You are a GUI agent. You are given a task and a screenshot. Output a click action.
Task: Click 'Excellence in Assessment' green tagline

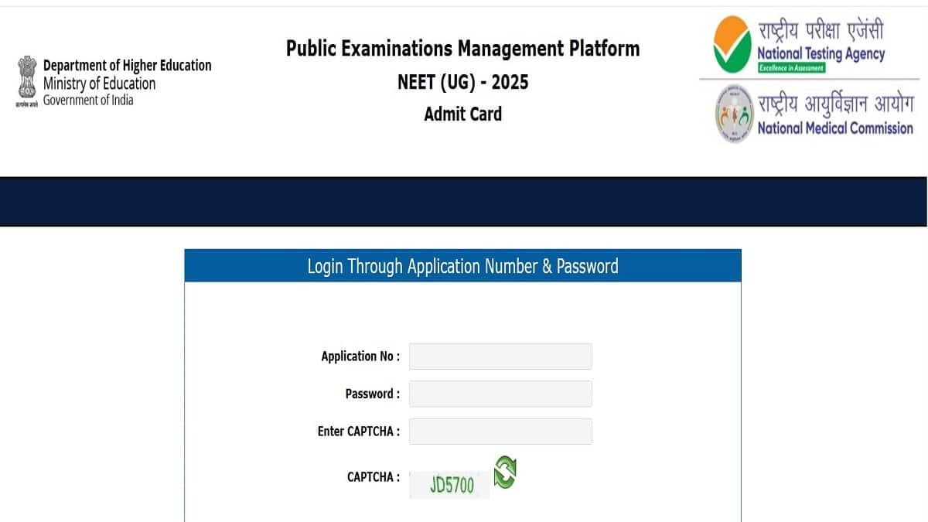click(791, 68)
